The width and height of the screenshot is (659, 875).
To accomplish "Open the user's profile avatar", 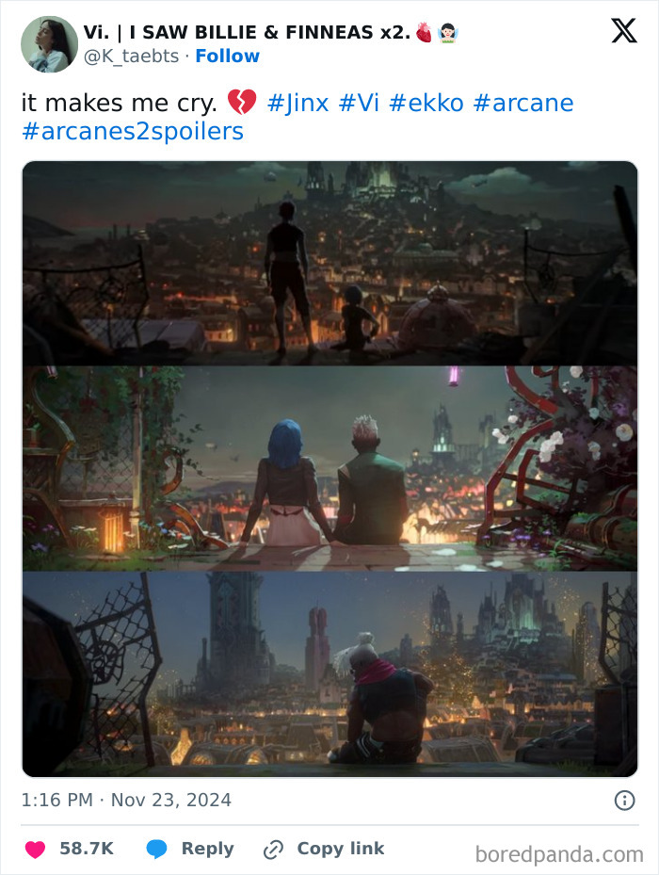I will click(49, 44).
